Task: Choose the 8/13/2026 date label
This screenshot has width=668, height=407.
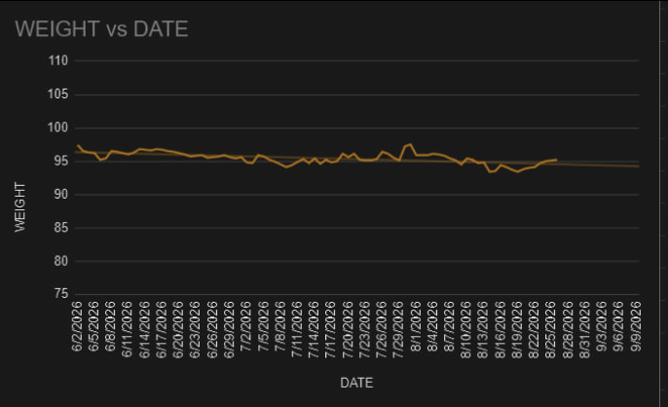Action: pos(483,329)
